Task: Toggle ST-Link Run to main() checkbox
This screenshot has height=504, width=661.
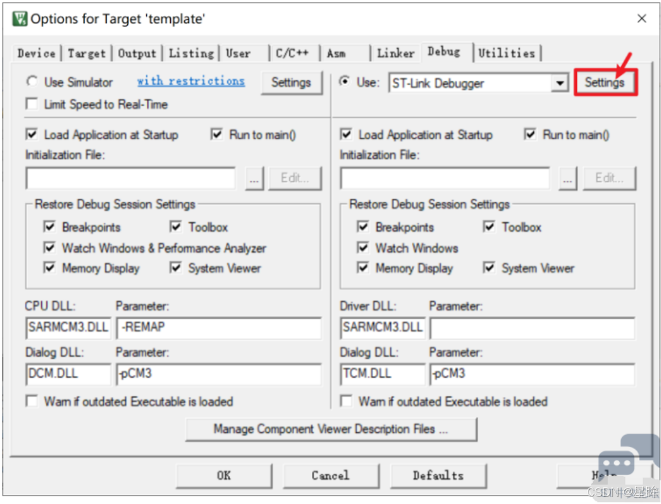Action: (x=530, y=134)
